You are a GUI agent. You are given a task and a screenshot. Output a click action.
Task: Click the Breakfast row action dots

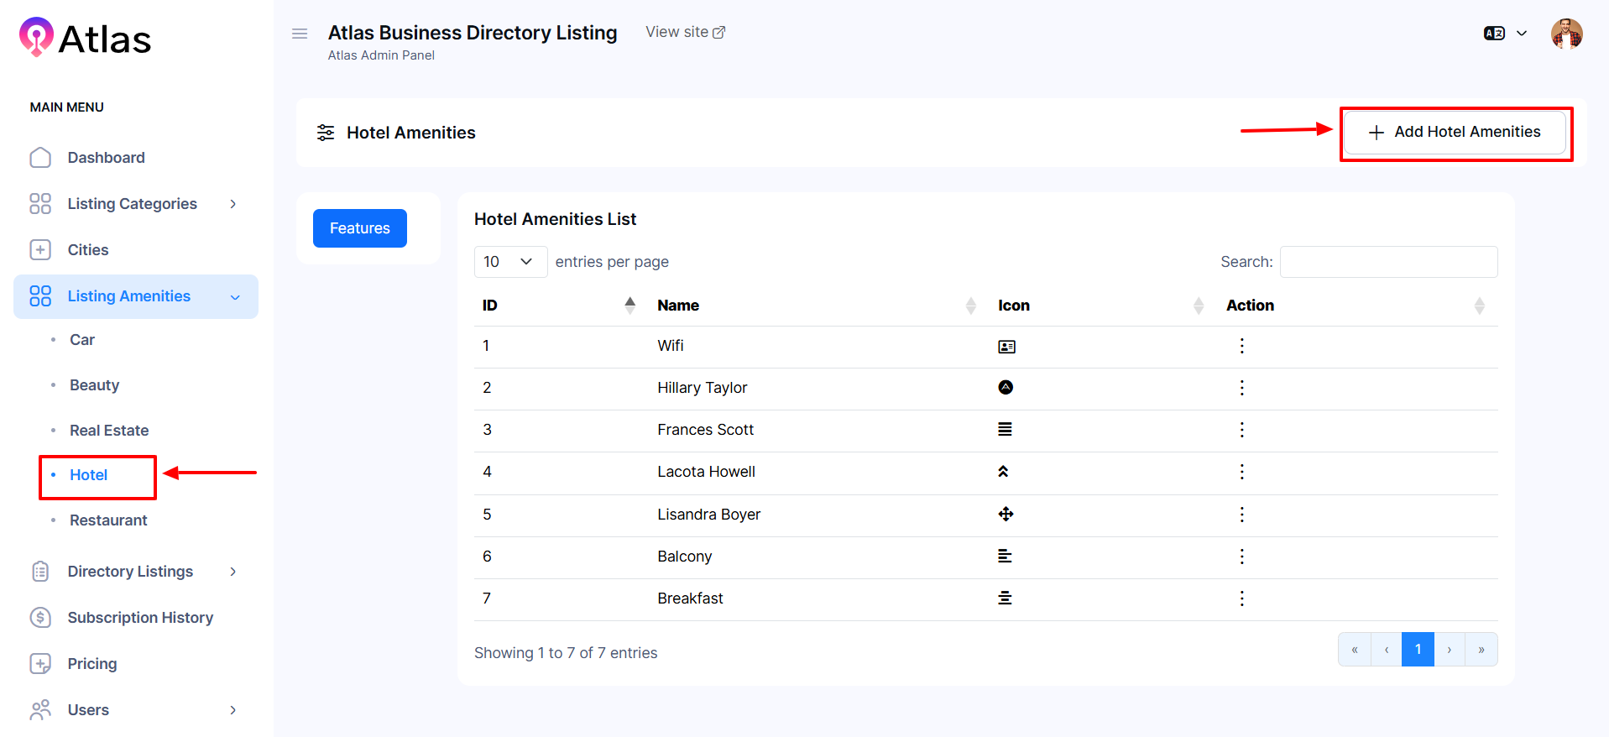1241,598
